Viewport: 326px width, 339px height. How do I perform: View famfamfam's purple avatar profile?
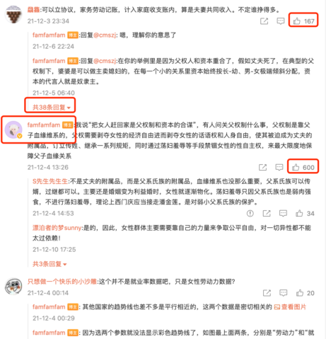pyautogui.click(x=13, y=130)
